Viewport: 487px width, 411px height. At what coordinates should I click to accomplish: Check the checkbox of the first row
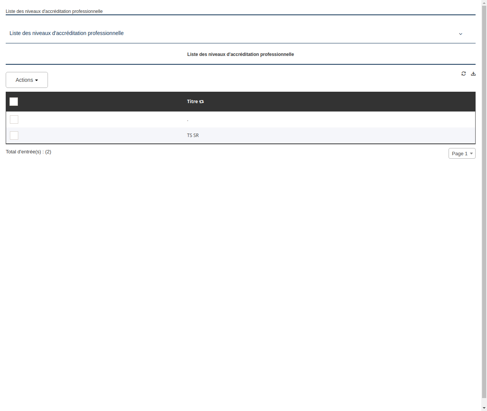(14, 119)
